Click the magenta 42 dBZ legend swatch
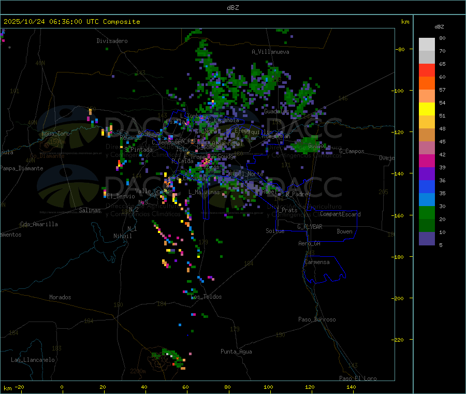The image size is (466, 394). (x=427, y=160)
